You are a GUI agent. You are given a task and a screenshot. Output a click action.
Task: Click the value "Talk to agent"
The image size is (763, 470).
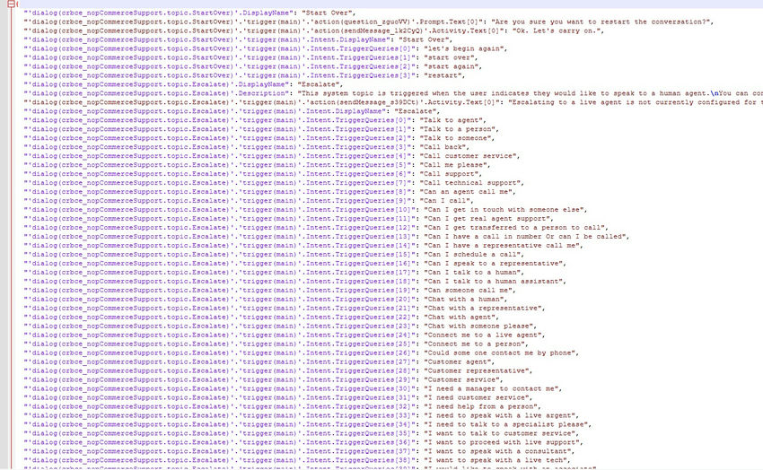(452, 120)
